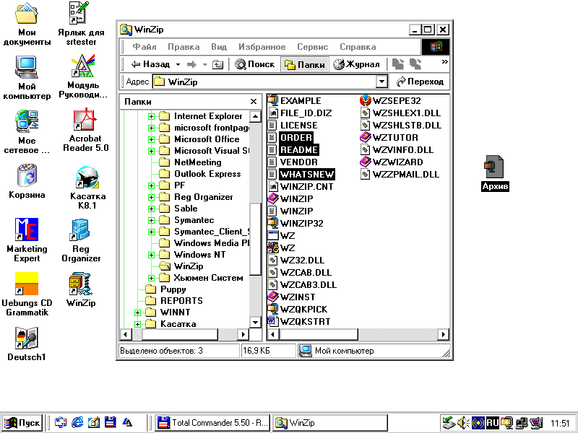Select the LICENSE text file

point(293,125)
